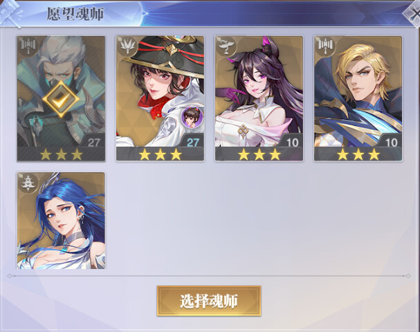Select the blue-haired female hero card
The height and width of the screenshot is (332, 420).
[x=61, y=221]
